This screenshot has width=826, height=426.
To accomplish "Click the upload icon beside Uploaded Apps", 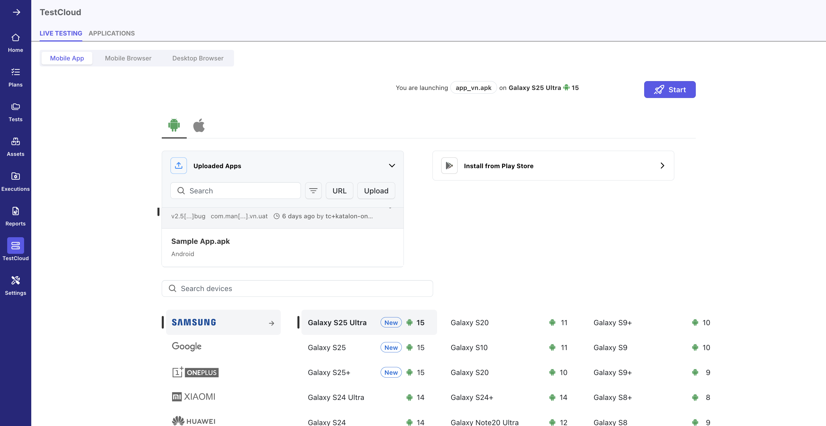I will point(179,166).
